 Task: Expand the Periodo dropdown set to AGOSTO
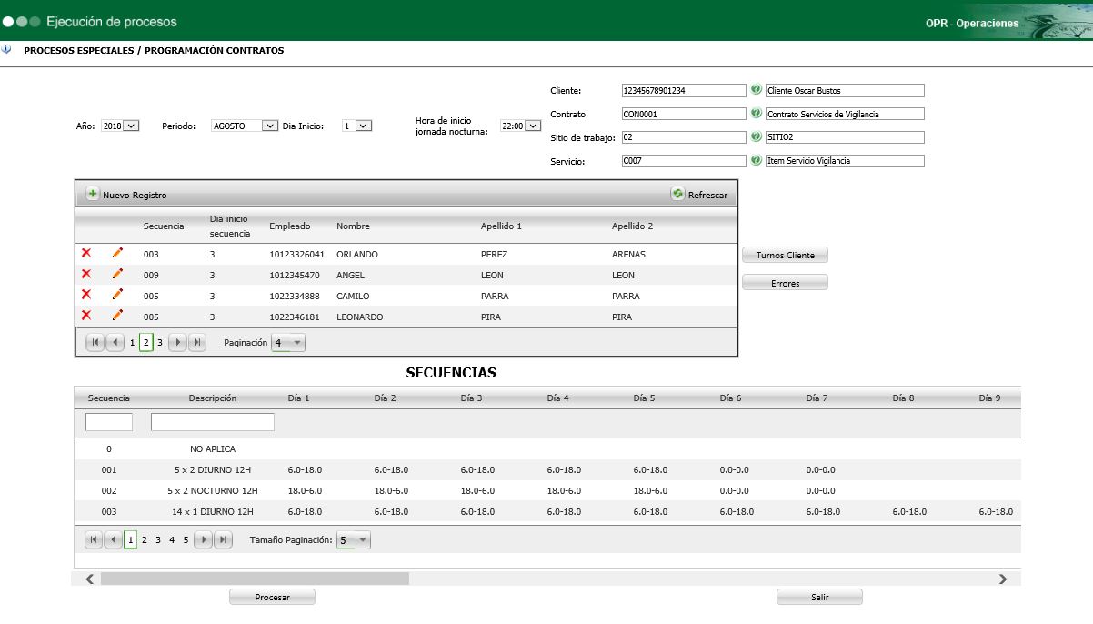click(x=244, y=126)
